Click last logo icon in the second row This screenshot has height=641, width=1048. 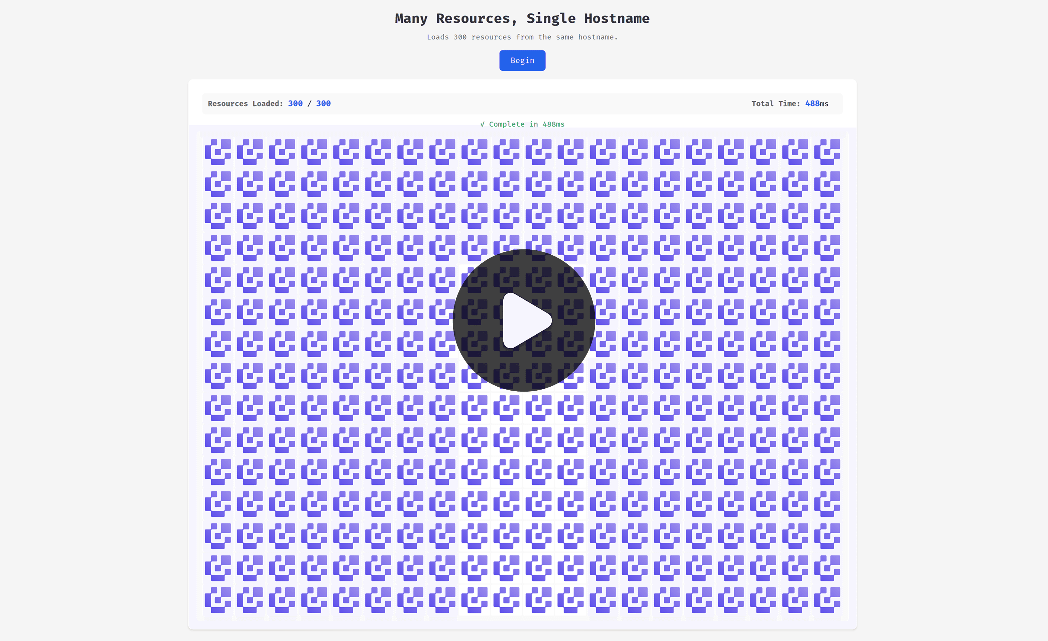coord(827,184)
